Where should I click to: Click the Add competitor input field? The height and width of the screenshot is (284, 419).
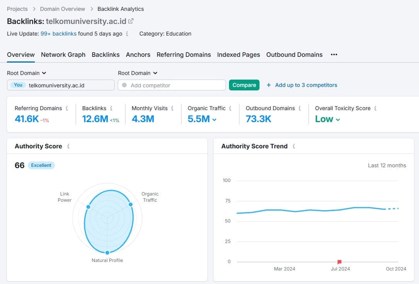pos(171,85)
